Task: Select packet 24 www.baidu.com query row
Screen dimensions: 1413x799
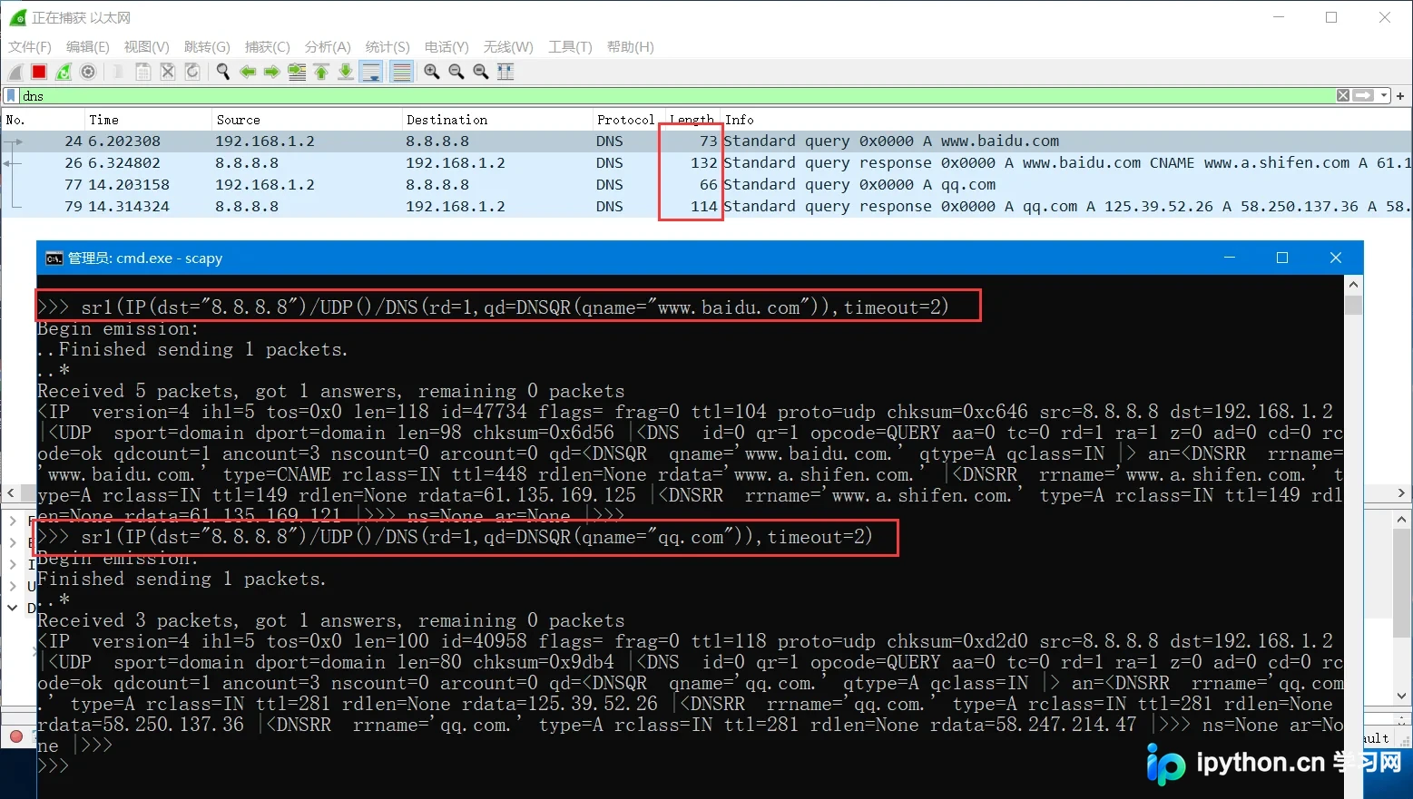Action: point(706,141)
